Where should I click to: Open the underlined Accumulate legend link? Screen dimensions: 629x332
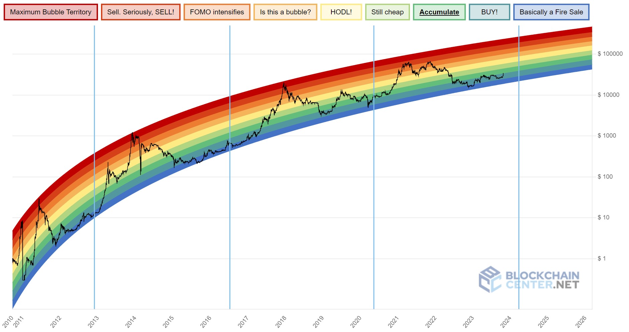pos(439,12)
